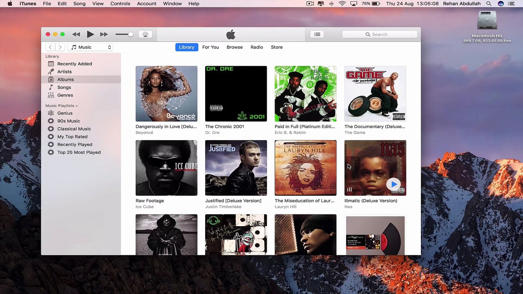Open the Up Next list icon
Screen dimensions: 523x294
317,34
